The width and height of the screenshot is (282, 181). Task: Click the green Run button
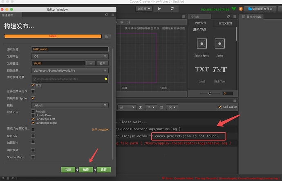pos(104,170)
